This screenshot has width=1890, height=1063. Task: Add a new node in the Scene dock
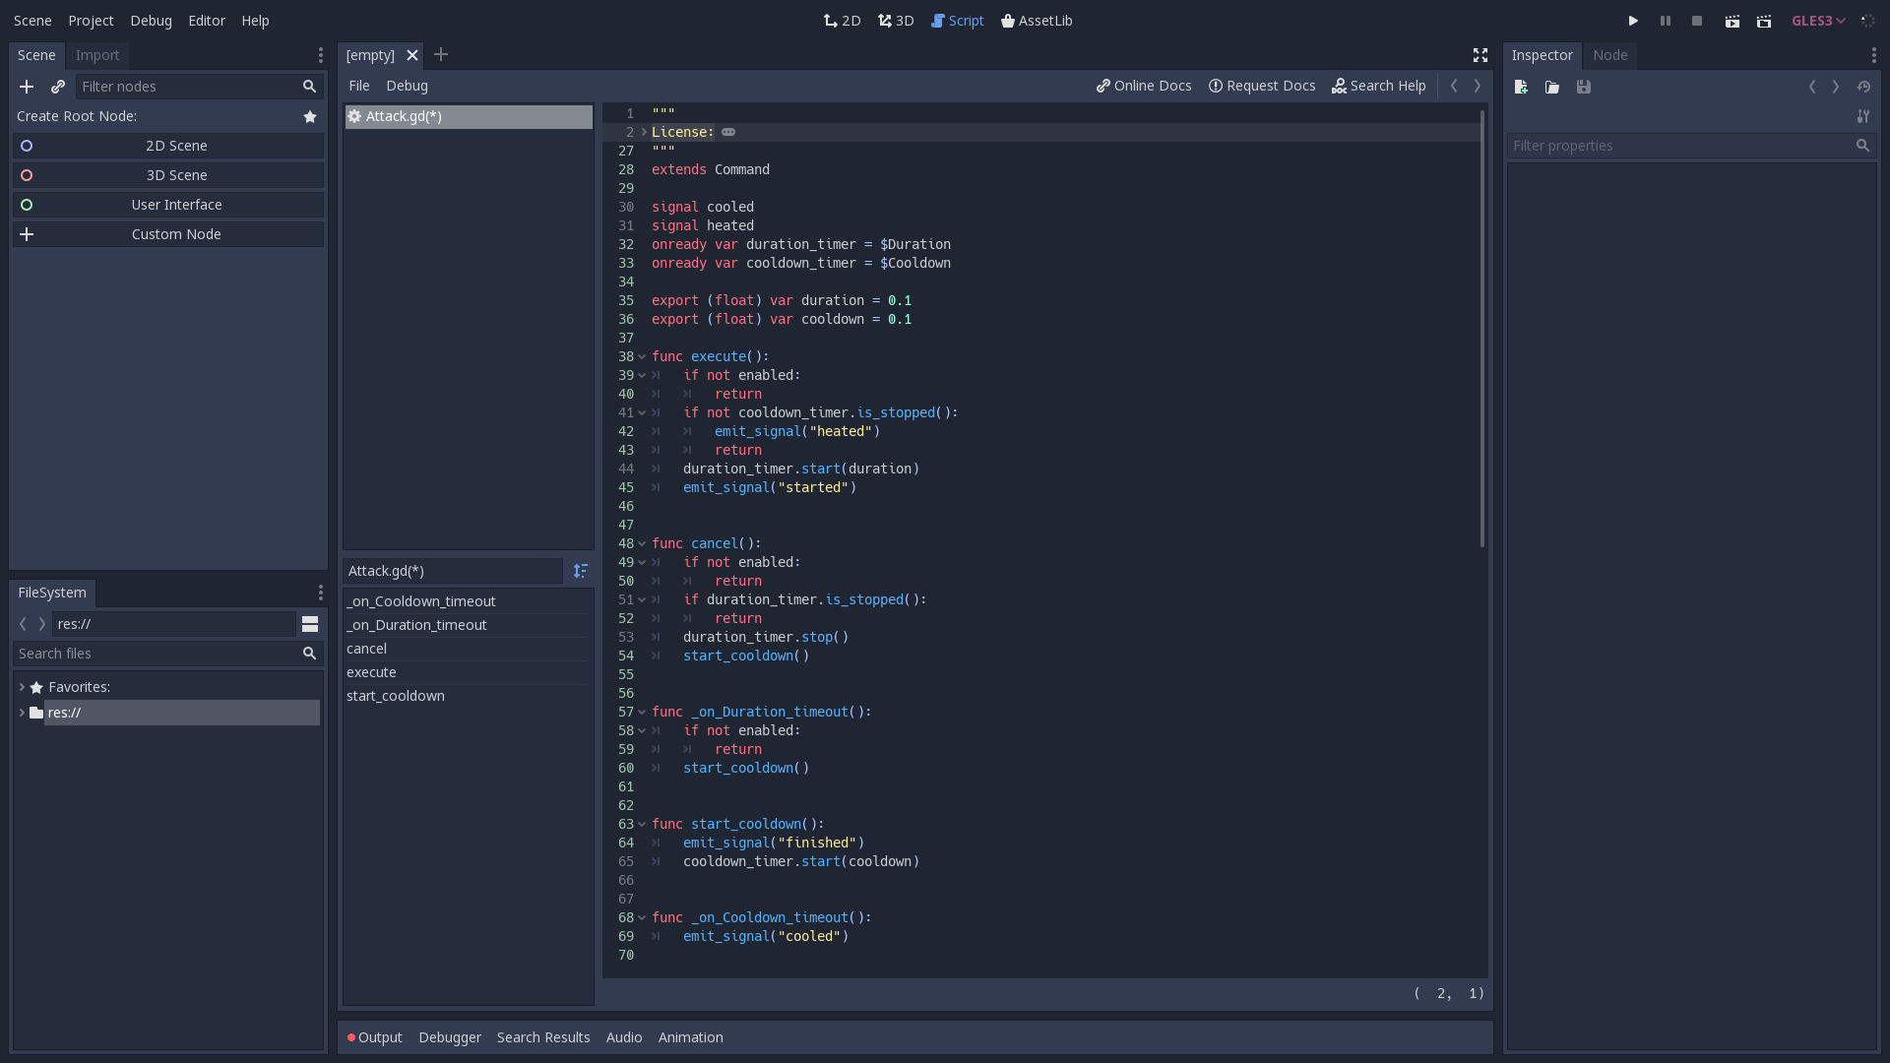tap(27, 87)
